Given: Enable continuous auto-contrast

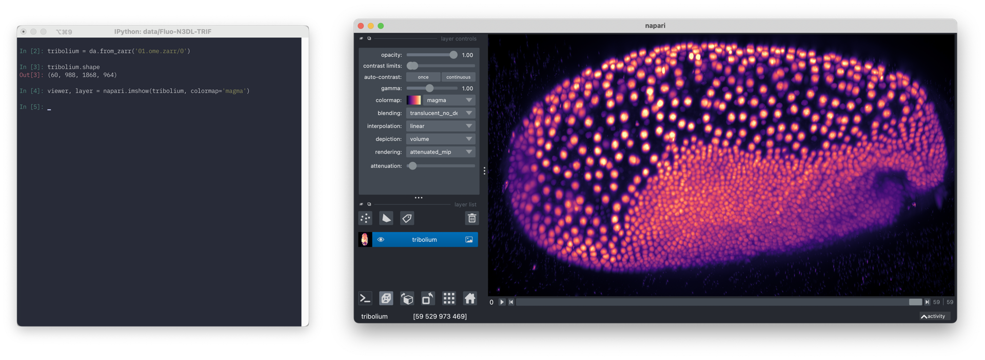Looking at the screenshot, I should point(458,77).
